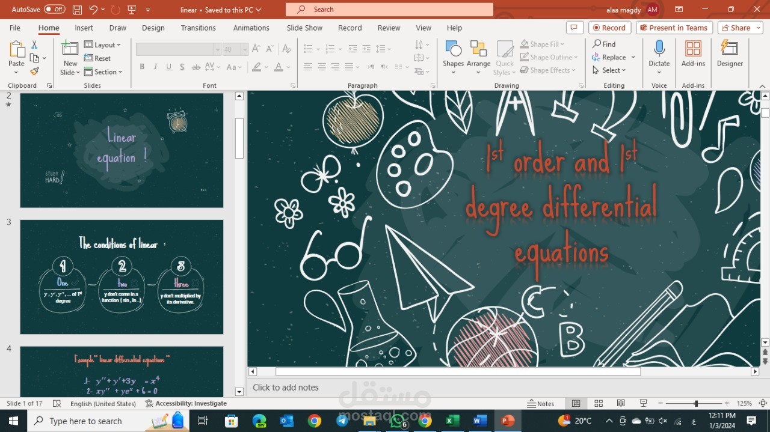Toggle text Shadow formatting

182,67
